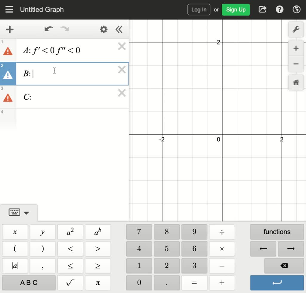Click the undo arrow icon

(x=49, y=30)
